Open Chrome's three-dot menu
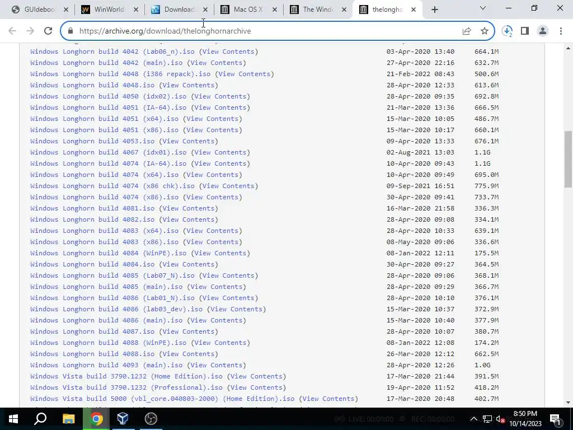The height and width of the screenshot is (430, 573). tap(561, 31)
